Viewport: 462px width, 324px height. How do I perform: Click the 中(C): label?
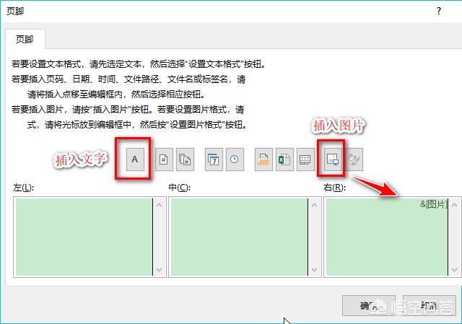[180, 188]
